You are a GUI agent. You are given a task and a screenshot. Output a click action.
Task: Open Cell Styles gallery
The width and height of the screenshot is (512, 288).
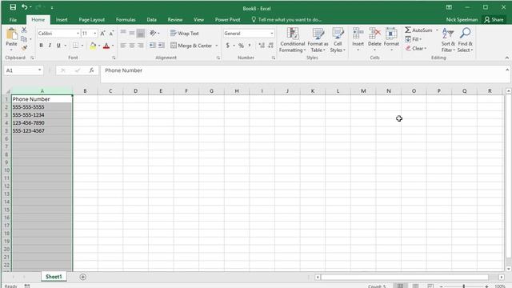[338, 40]
